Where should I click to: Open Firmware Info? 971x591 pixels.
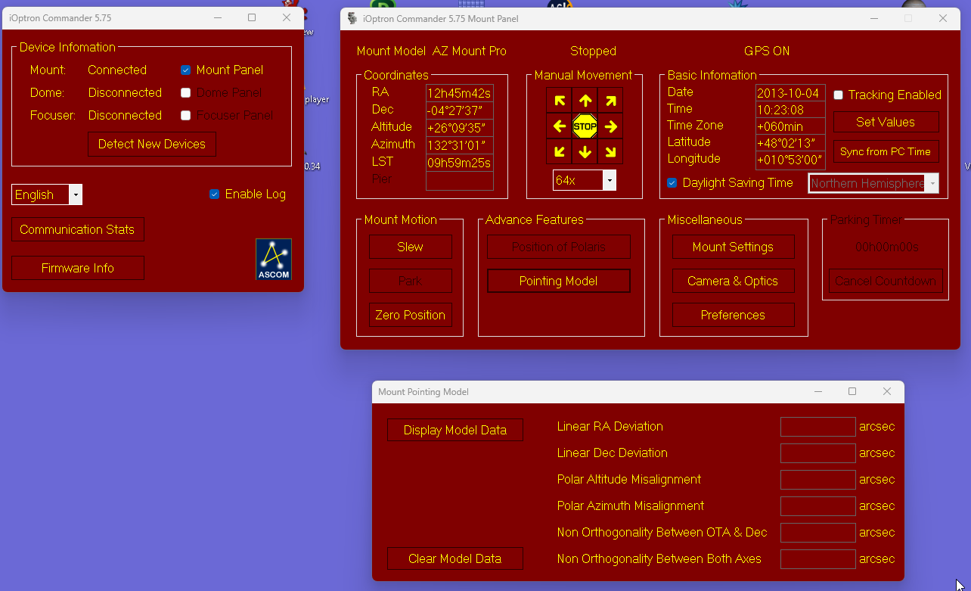click(x=77, y=268)
